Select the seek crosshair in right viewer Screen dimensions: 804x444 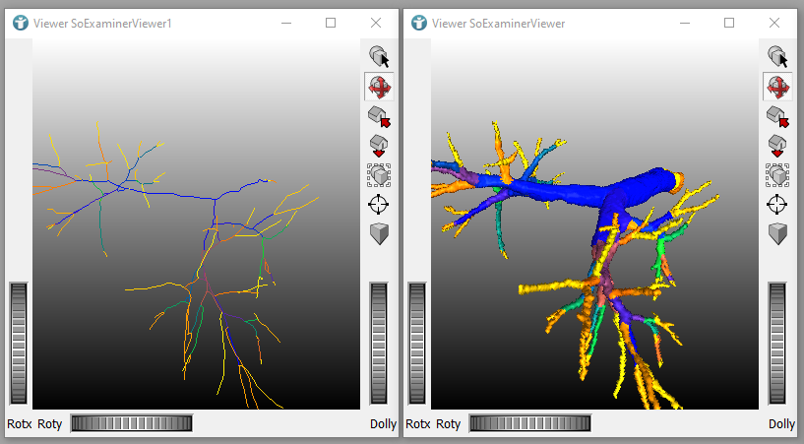click(777, 205)
